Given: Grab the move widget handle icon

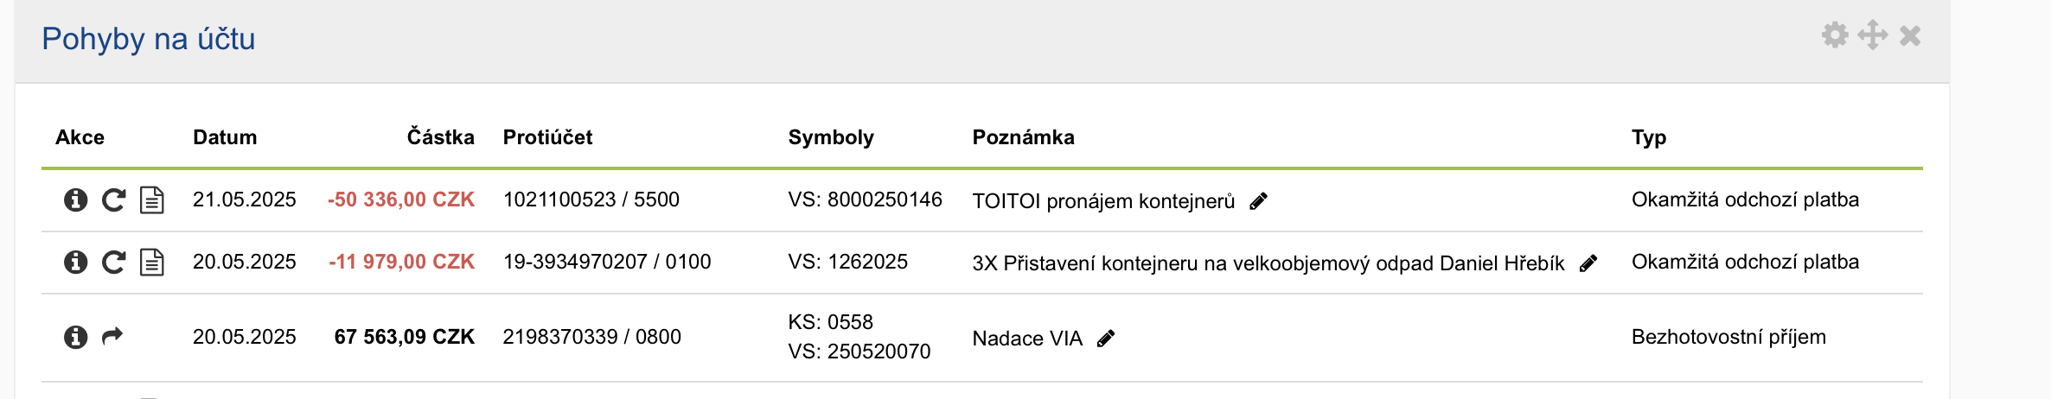Looking at the screenshot, I should click(x=1873, y=35).
